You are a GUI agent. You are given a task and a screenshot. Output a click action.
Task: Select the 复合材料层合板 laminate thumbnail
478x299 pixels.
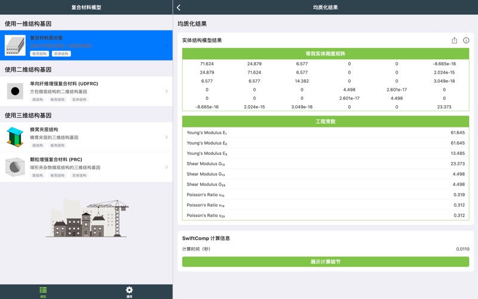click(x=16, y=45)
